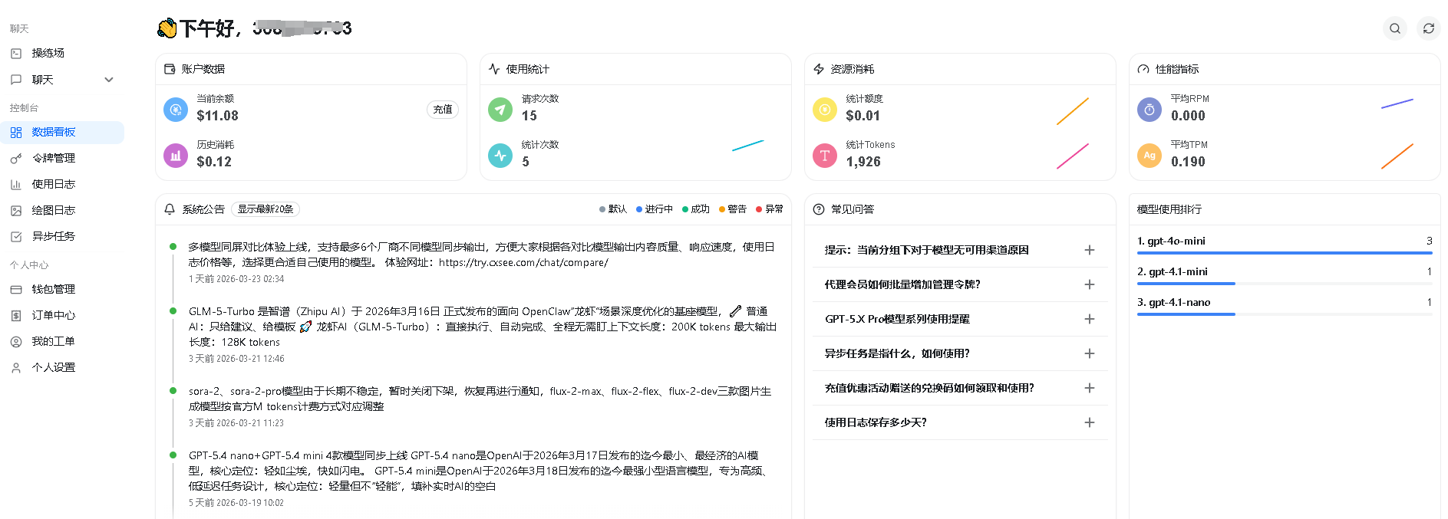The image size is (1448, 519).
Task: Click the average RPM timer icon
Action: 1149,110
